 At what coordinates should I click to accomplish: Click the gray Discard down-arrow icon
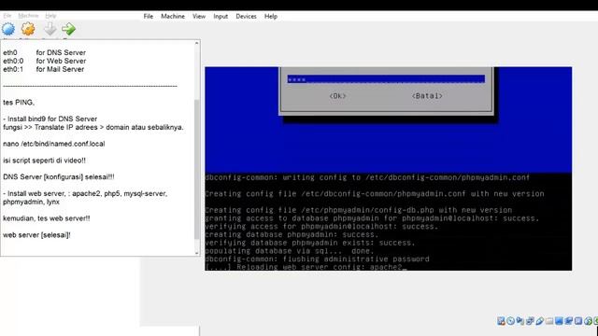pos(50,29)
